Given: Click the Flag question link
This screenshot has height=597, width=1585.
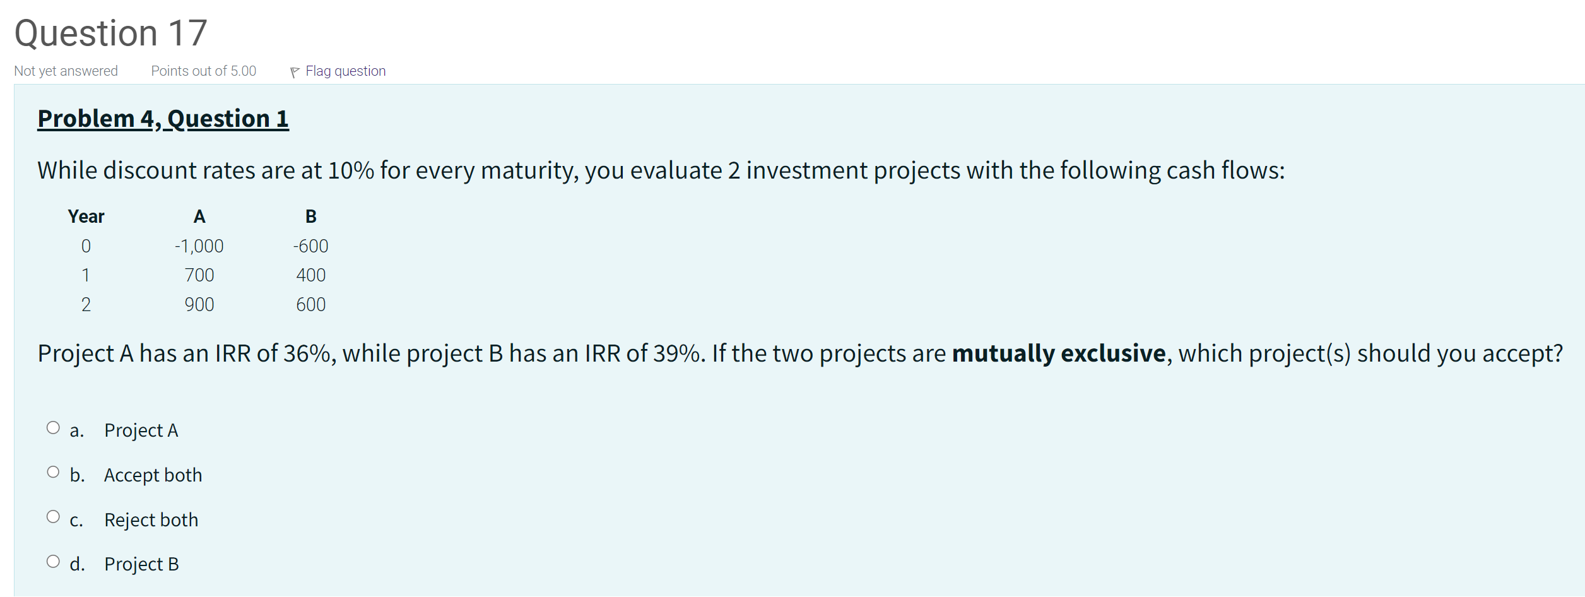Looking at the screenshot, I should coord(345,71).
